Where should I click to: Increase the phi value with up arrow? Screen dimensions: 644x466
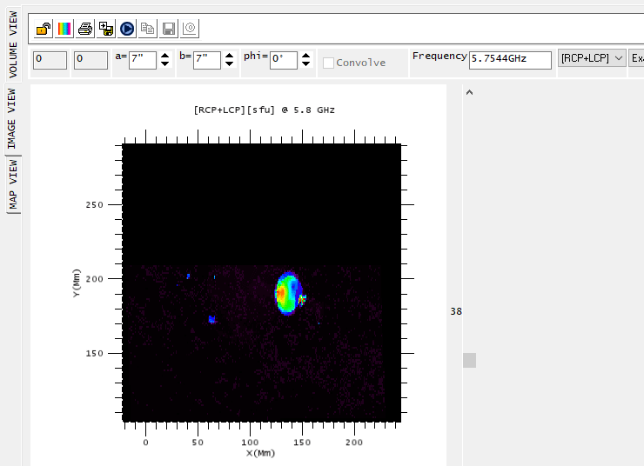pyautogui.click(x=305, y=56)
